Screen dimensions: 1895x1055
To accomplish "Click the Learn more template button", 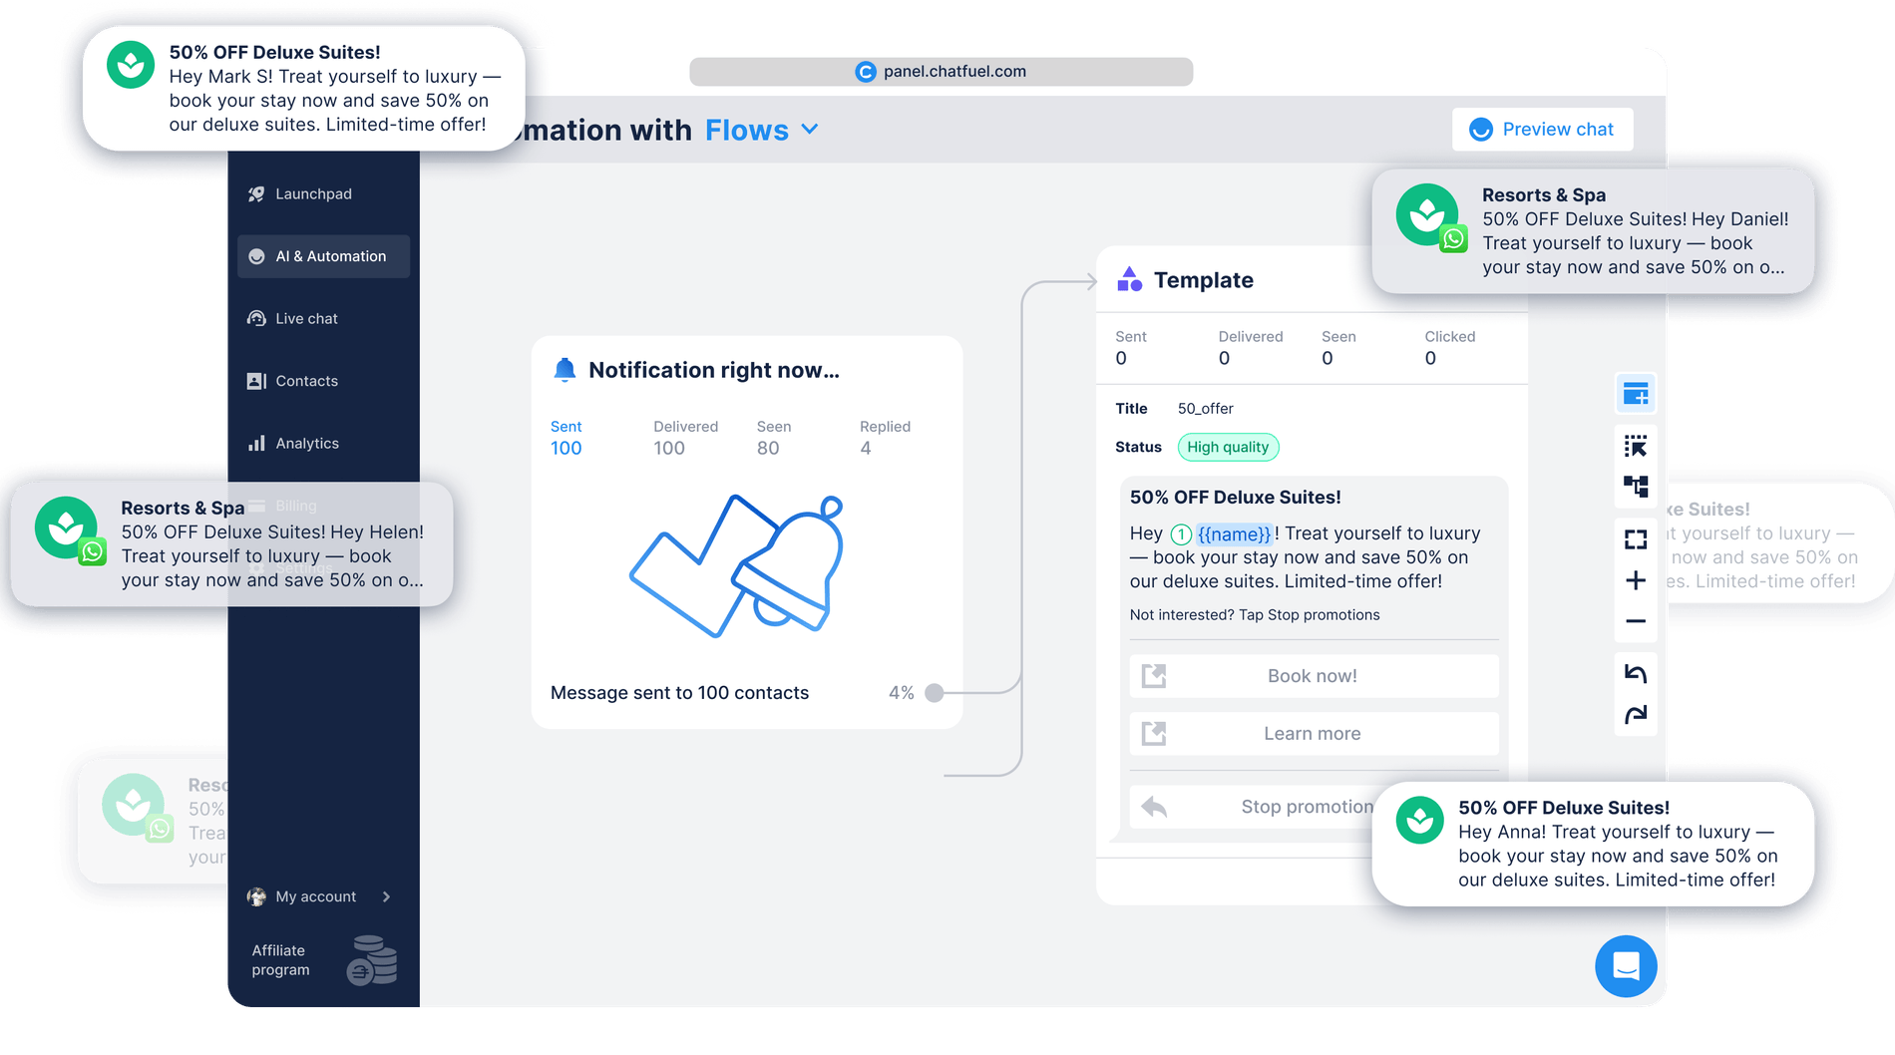I will coord(1313,734).
